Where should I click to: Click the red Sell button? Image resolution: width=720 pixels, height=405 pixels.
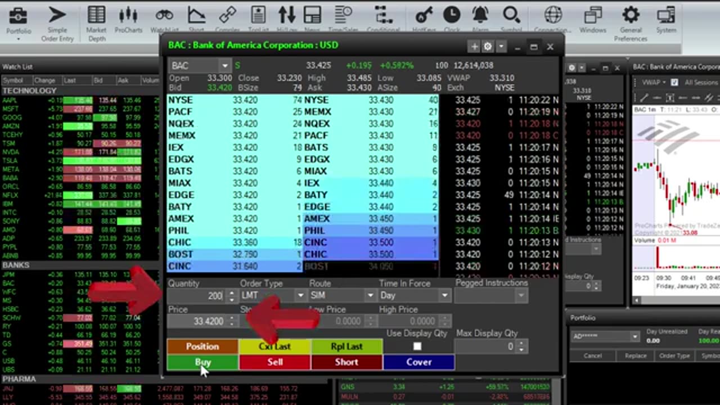pos(274,362)
